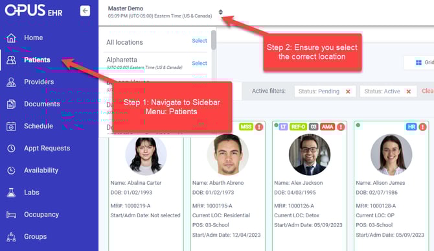Collapse sidebar with the back arrow button

pos(85,11)
